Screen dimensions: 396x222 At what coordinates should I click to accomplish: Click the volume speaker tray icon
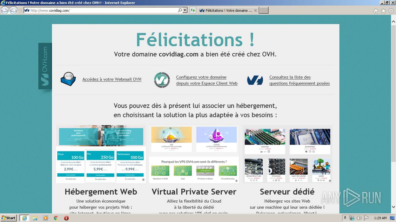point(359,218)
